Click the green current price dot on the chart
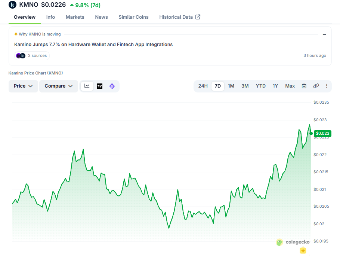Viewport: 340px width, 256px height. 311,134
